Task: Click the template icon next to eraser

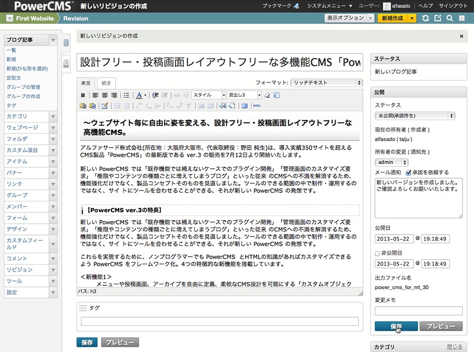Action: (x=276, y=95)
